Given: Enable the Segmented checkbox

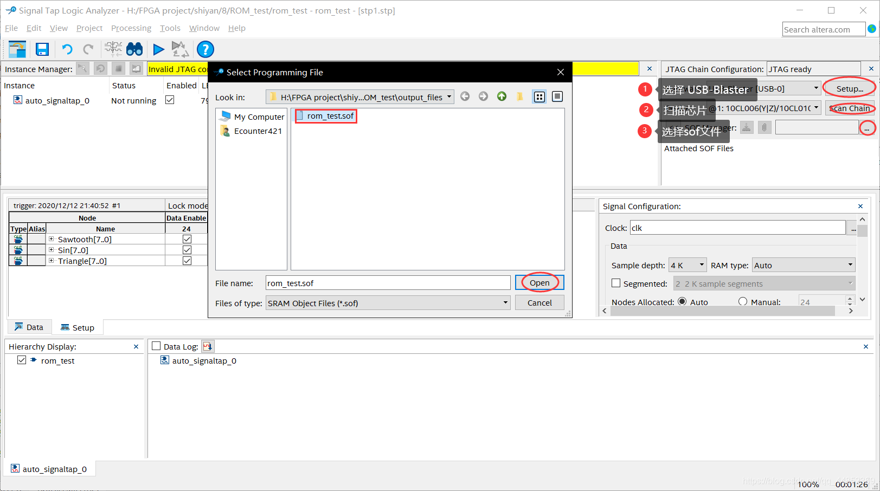Looking at the screenshot, I should coord(616,283).
